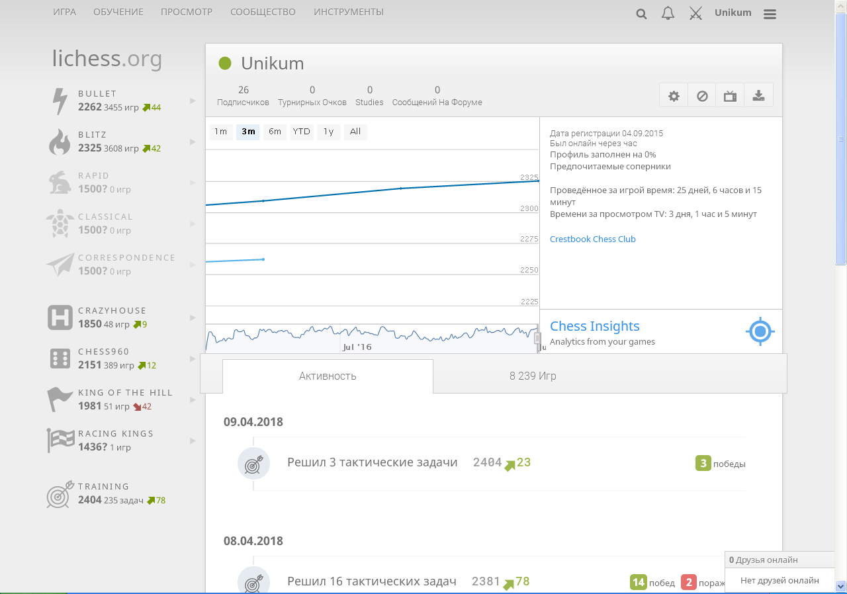Open the 26 Подписчиков followers link
The image size is (847, 594).
point(244,96)
